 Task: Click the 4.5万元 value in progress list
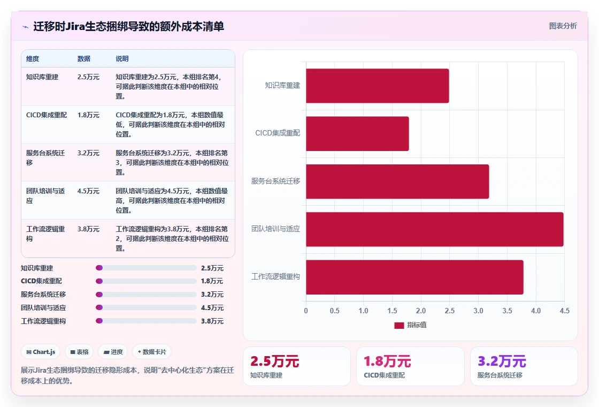[x=212, y=307]
